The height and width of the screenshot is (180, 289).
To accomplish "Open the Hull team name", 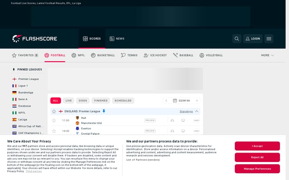I will 84,118.
